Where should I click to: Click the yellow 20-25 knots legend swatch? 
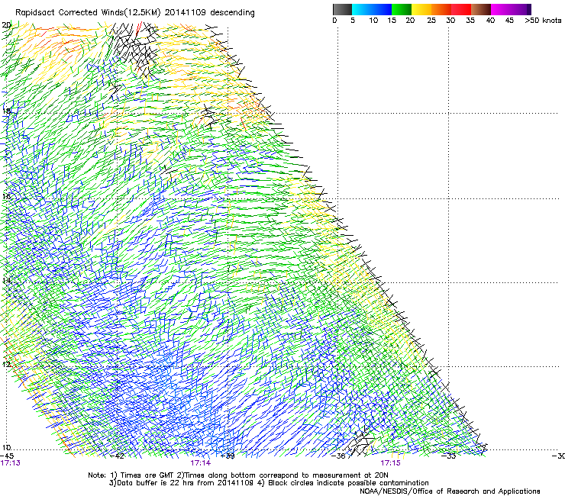(x=421, y=9)
